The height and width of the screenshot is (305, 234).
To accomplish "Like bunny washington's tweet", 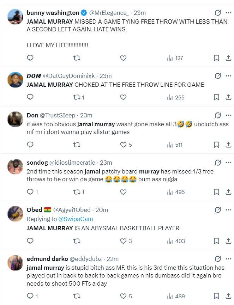I will pos(123,58).
